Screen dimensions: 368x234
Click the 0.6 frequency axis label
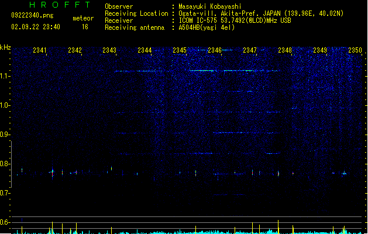coord(5,222)
